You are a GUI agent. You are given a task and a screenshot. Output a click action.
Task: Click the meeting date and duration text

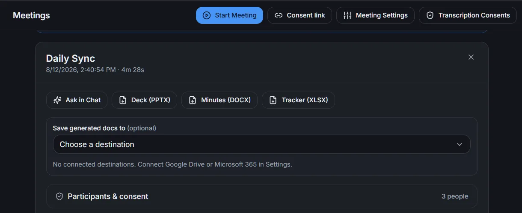95,69
